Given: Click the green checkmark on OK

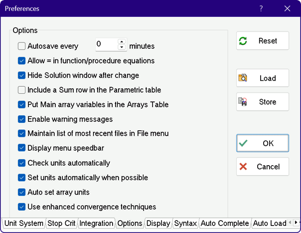Looking at the screenshot, I should coord(243,143).
